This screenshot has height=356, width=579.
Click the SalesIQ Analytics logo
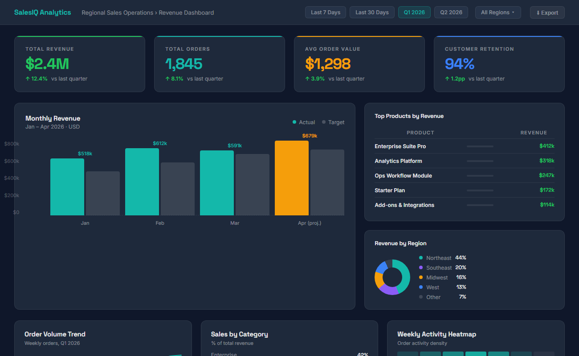click(x=42, y=12)
